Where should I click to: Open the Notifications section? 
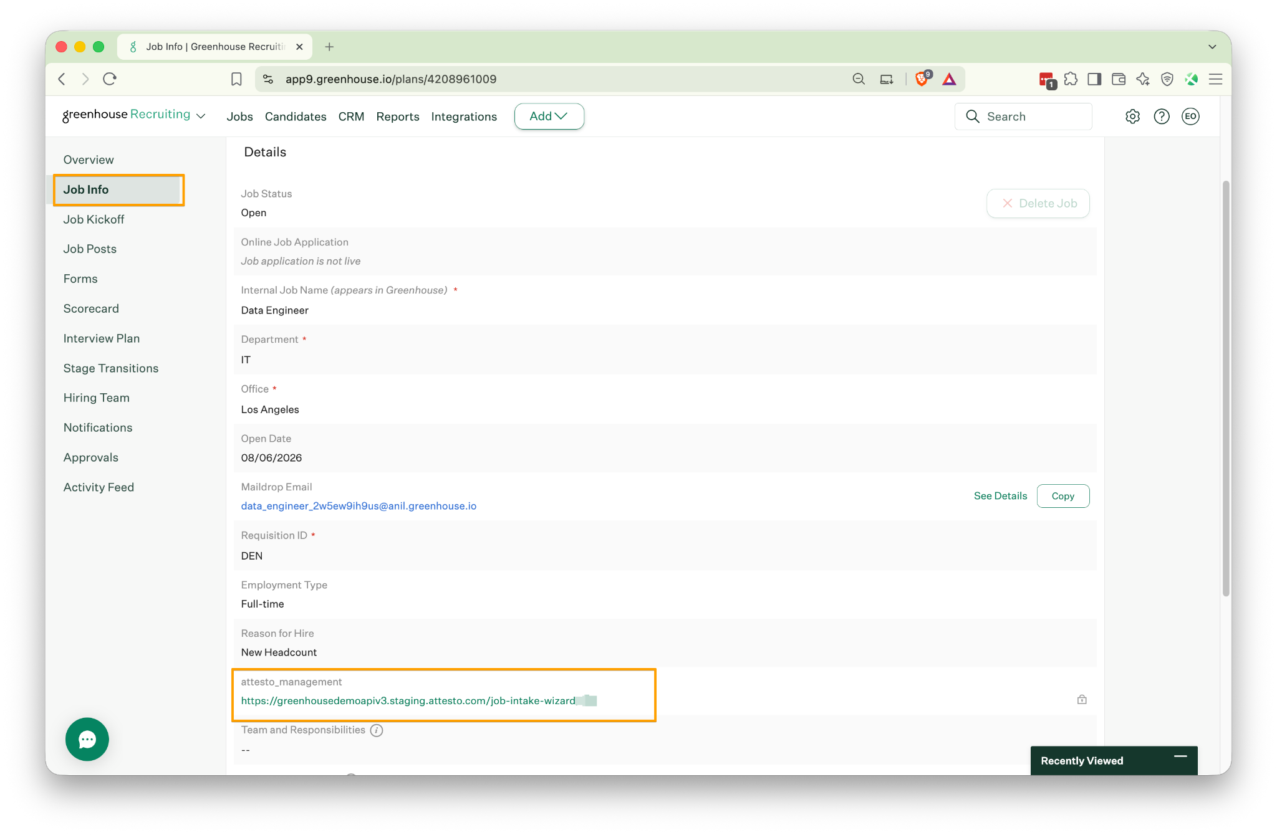click(98, 427)
